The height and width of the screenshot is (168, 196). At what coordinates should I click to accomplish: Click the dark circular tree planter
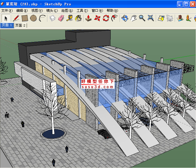(x=53, y=134)
